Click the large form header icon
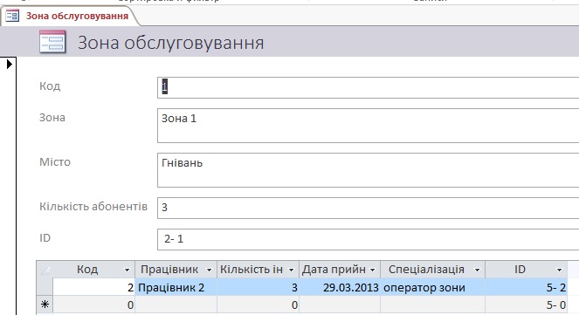The image size is (579, 315). [52, 42]
